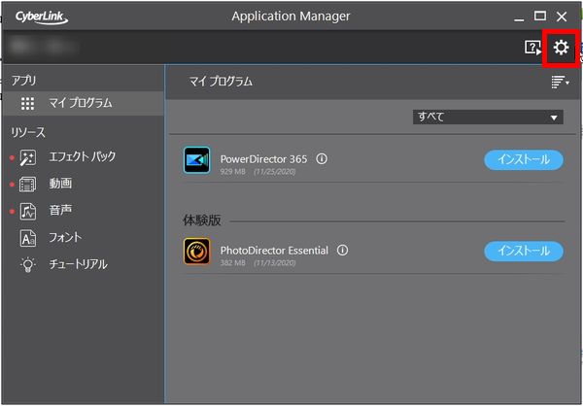
Task: Open settings via the gear icon
Action: [561, 48]
